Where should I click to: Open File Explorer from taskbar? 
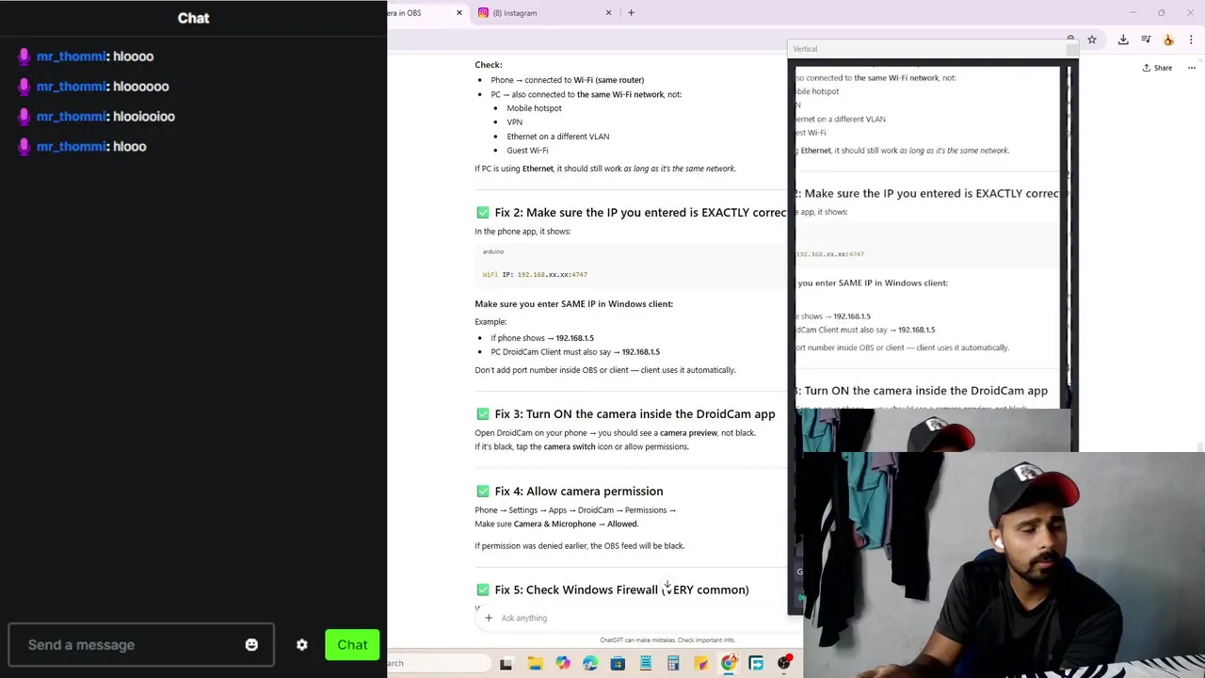coord(535,664)
